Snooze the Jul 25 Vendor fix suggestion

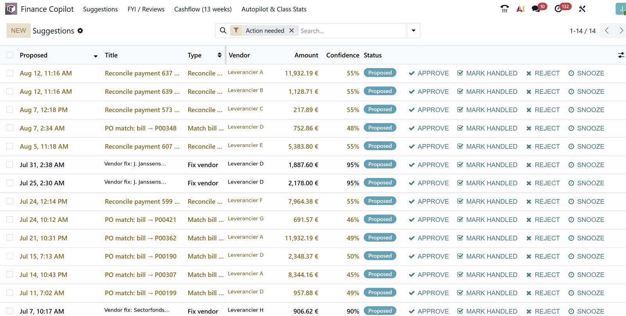[x=586, y=183]
